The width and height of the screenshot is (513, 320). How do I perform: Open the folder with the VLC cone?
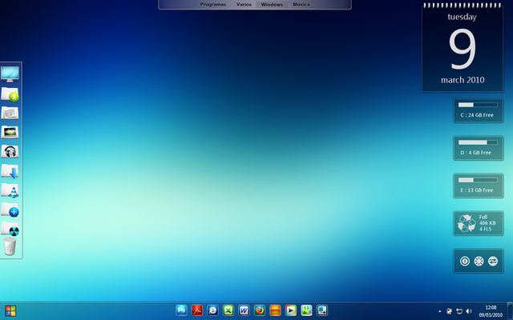(10, 190)
